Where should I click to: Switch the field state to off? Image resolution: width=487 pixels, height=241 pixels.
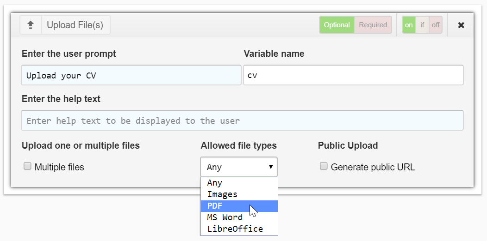pos(436,25)
